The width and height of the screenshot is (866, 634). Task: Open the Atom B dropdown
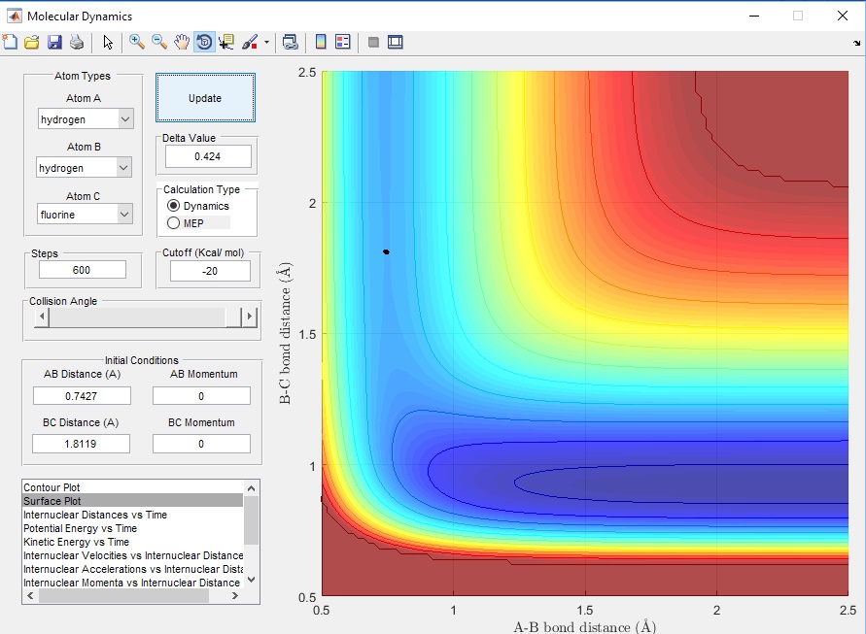(85, 168)
